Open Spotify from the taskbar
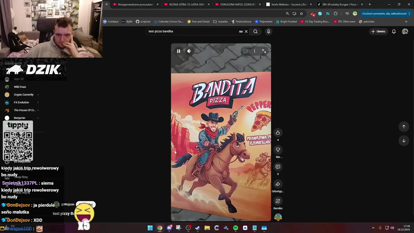 tap(235, 228)
